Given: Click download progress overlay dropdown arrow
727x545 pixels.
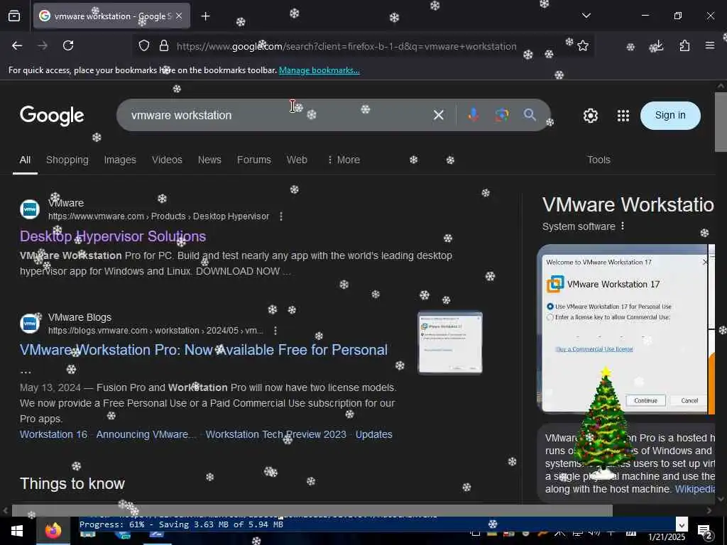Looking at the screenshot, I should (x=682, y=524).
